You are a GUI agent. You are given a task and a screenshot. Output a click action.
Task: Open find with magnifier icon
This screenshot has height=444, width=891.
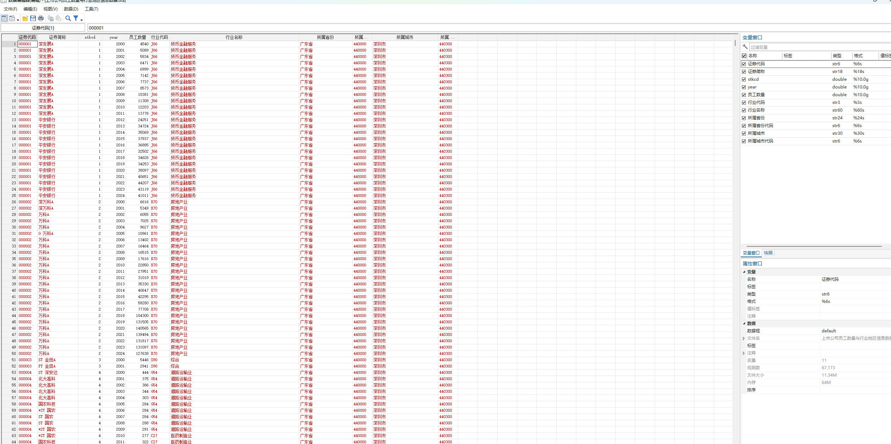coord(68,18)
